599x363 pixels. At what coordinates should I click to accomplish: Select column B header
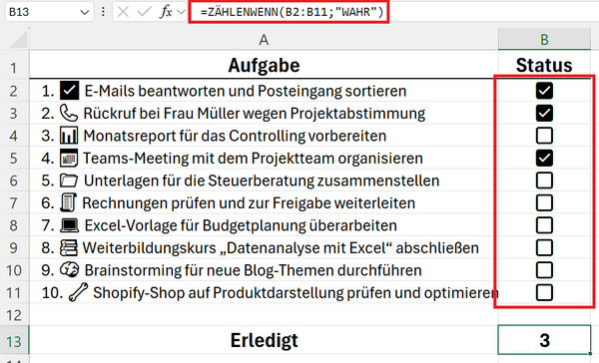tap(544, 39)
